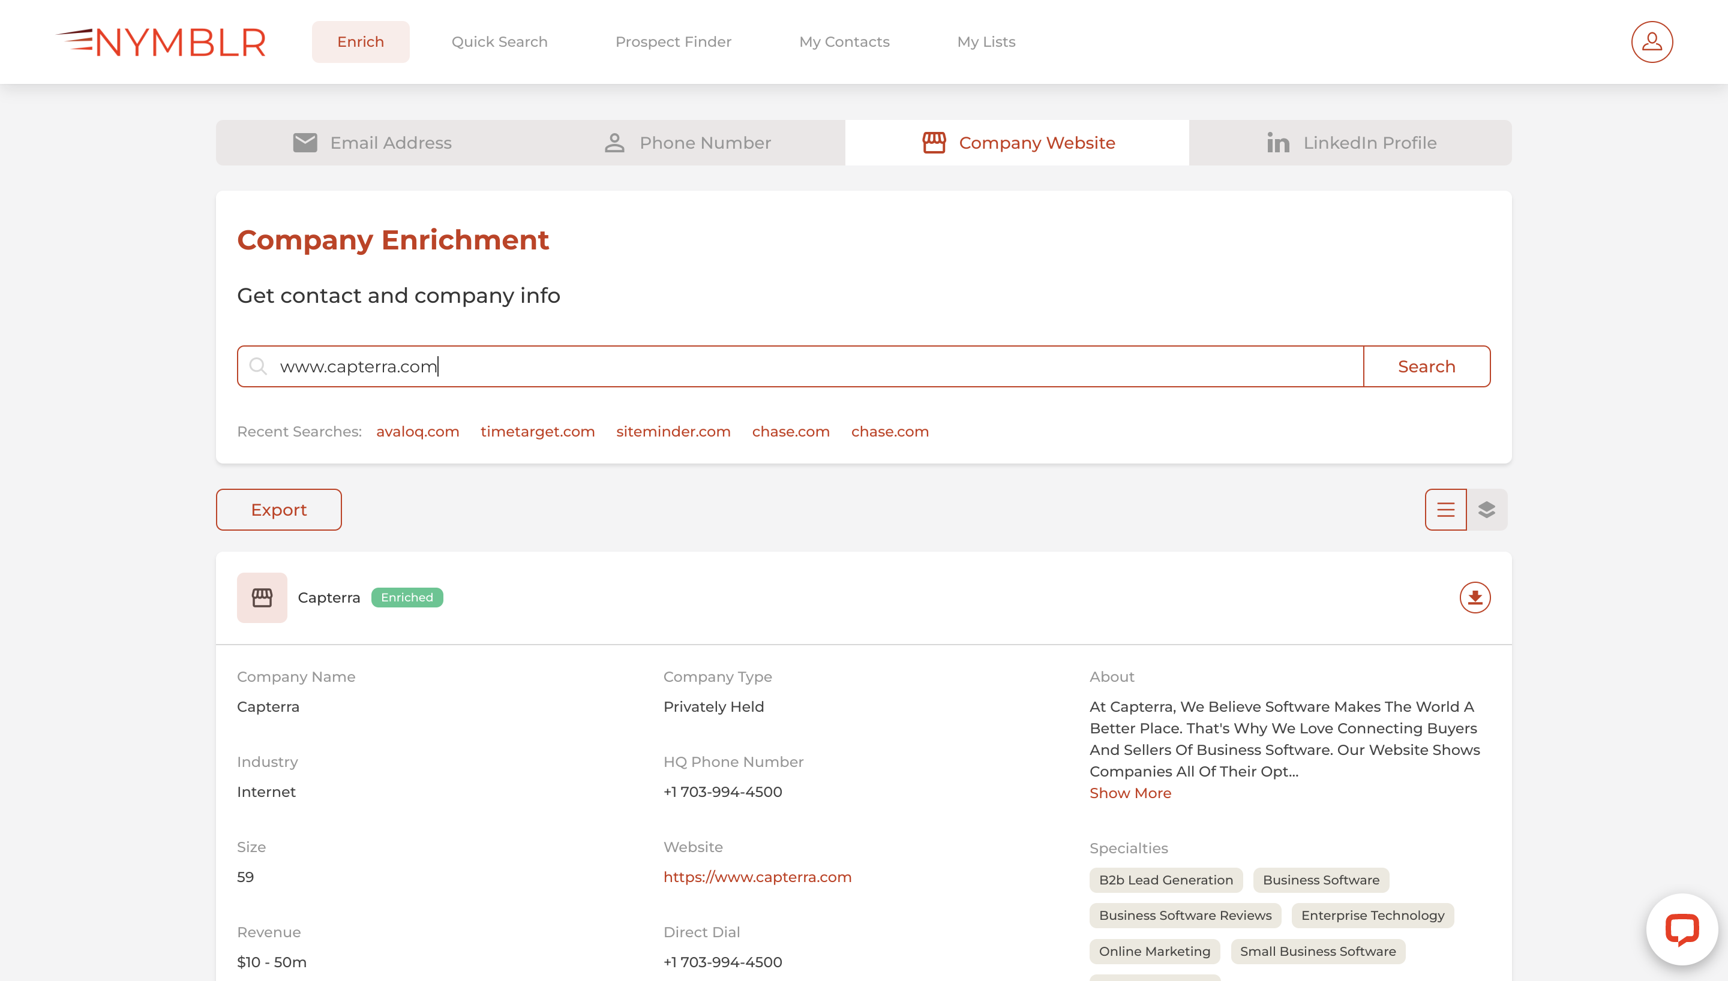Click the Capterra storefront thumbnail icon
Image resolution: width=1728 pixels, height=981 pixels.
click(262, 597)
